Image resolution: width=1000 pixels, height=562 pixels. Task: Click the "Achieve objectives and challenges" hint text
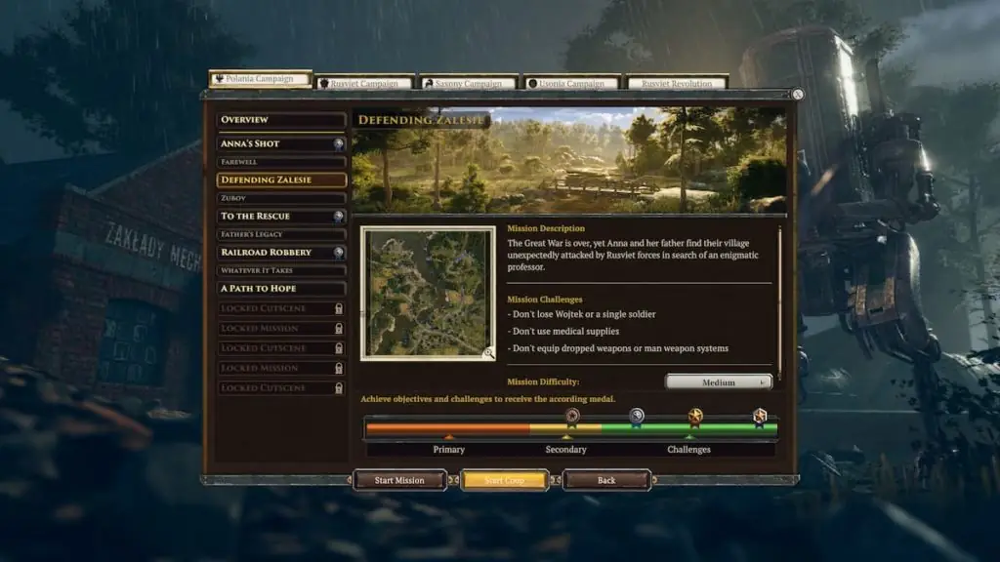(x=488, y=399)
